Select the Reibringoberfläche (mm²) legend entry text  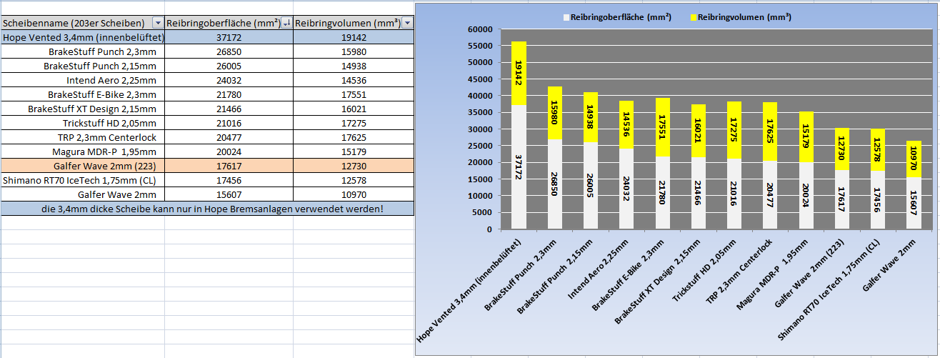point(621,17)
